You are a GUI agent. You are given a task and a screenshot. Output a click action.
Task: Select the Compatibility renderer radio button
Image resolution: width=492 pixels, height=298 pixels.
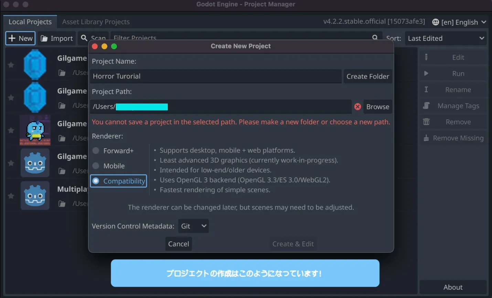click(96, 181)
